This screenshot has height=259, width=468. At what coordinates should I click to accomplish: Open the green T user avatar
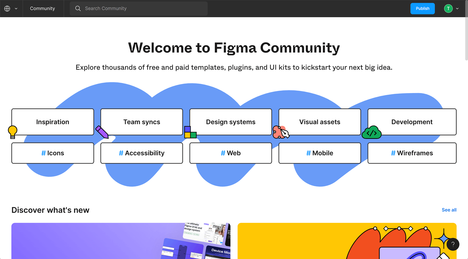(448, 8)
